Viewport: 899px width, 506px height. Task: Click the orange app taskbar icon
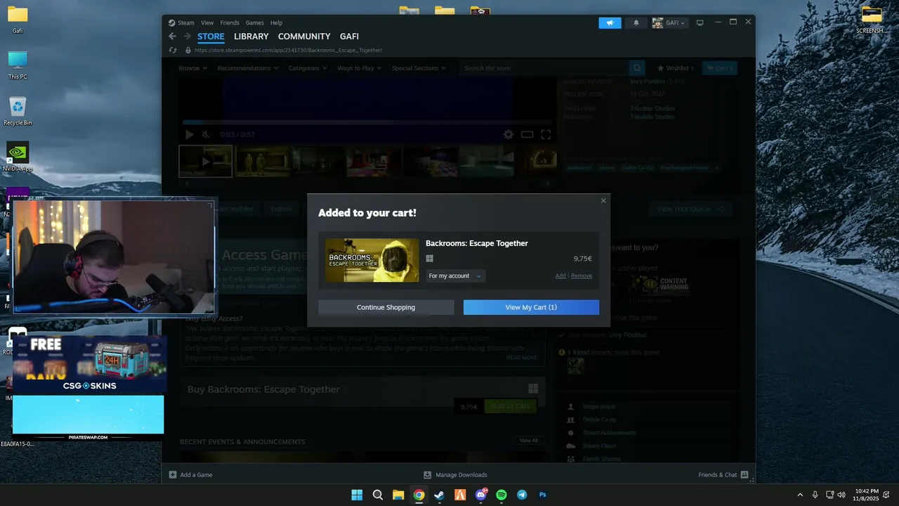pyautogui.click(x=460, y=495)
